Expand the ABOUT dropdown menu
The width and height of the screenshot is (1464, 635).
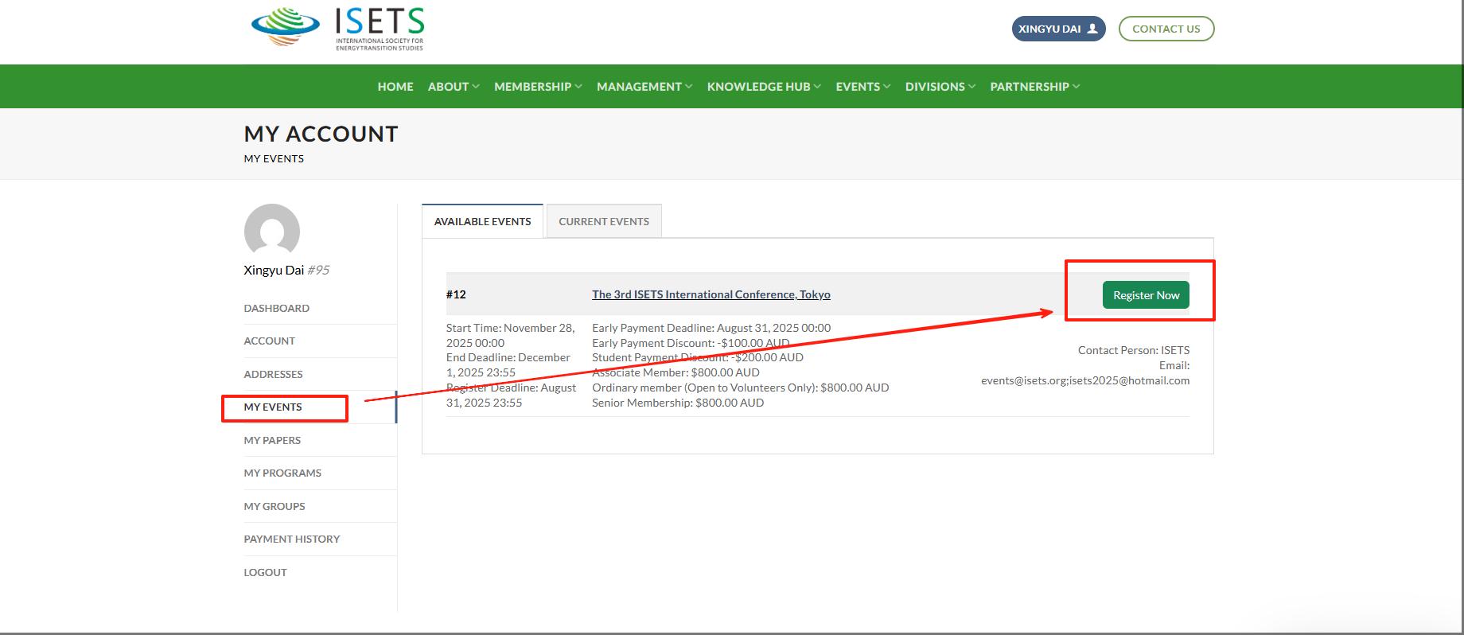pyautogui.click(x=454, y=87)
